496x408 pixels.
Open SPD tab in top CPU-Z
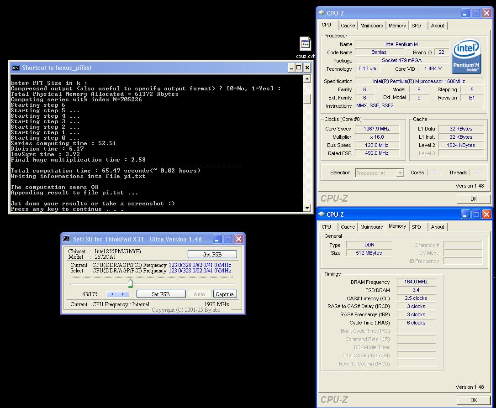pyautogui.click(x=416, y=26)
